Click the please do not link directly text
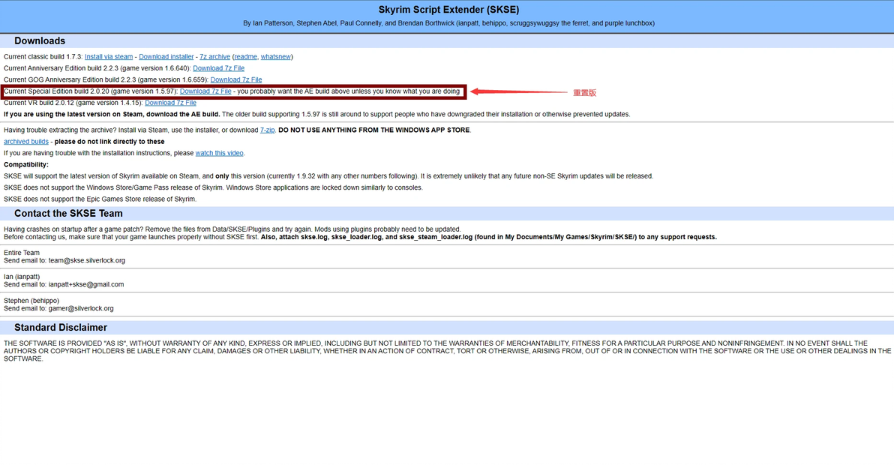Viewport: 894px width, 465px height. tap(109, 141)
